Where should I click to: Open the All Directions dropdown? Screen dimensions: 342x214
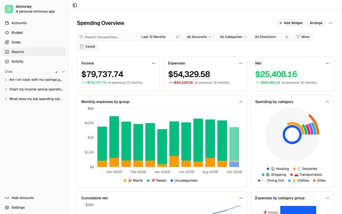coord(272,37)
